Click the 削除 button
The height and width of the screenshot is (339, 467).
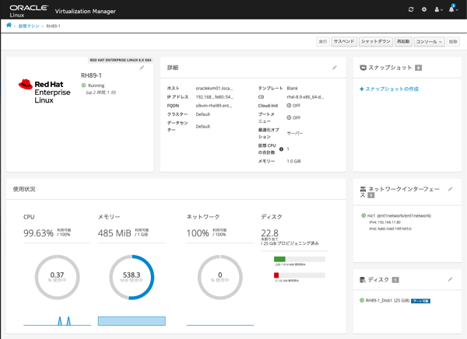[453, 42]
